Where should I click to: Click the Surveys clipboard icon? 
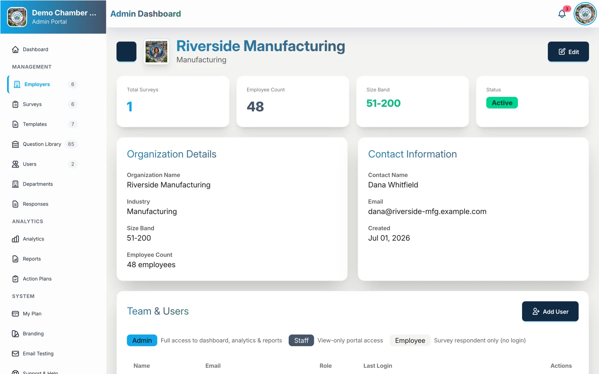(x=15, y=104)
